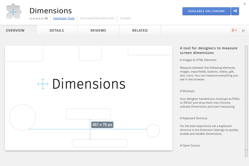Click the 'from www.felixniklas.com' text

97,18
